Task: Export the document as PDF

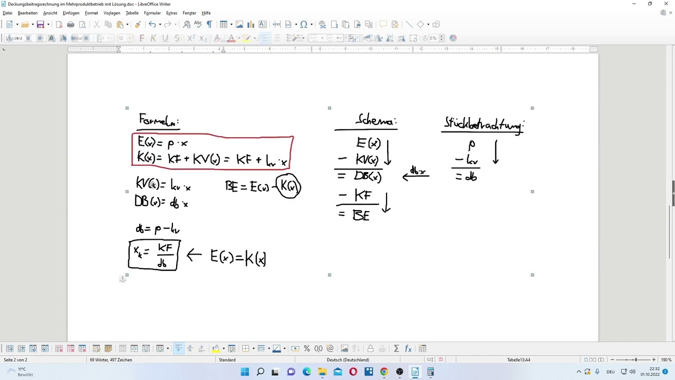Action: (59, 24)
